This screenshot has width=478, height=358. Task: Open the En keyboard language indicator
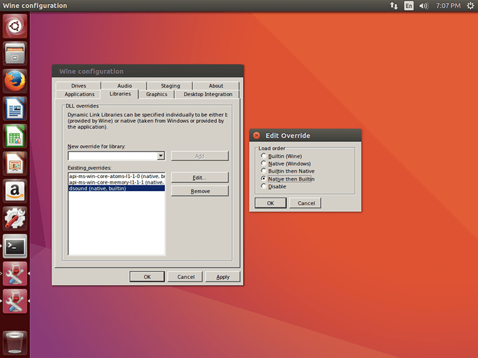409,5
